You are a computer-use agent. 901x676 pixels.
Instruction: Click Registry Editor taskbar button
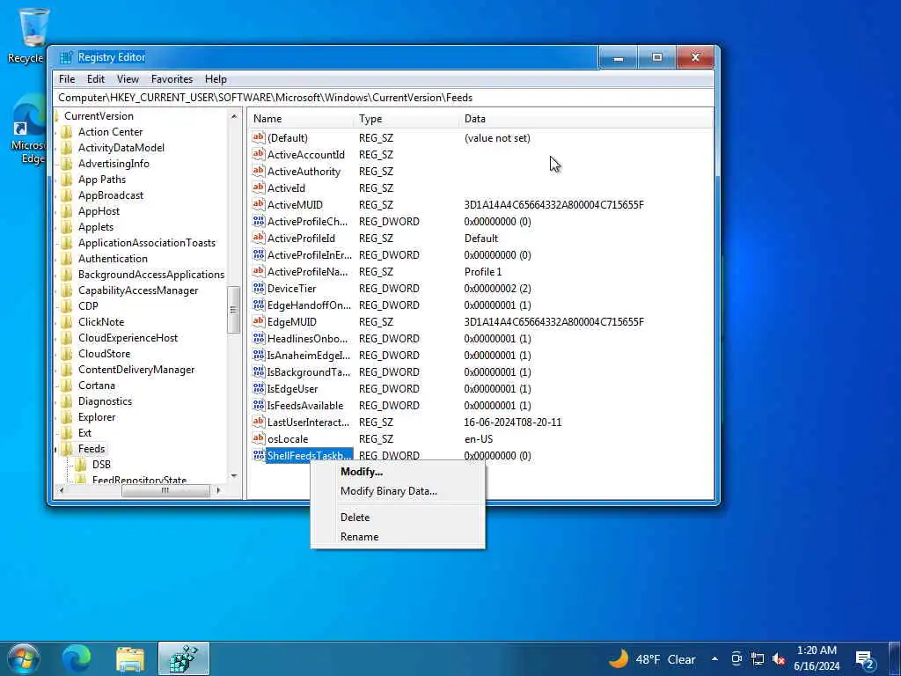coord(183,659)
